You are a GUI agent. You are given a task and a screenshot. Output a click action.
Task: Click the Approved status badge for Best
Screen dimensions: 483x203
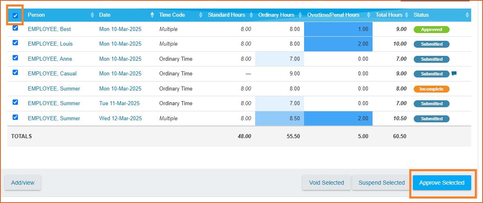pos(431,30)
